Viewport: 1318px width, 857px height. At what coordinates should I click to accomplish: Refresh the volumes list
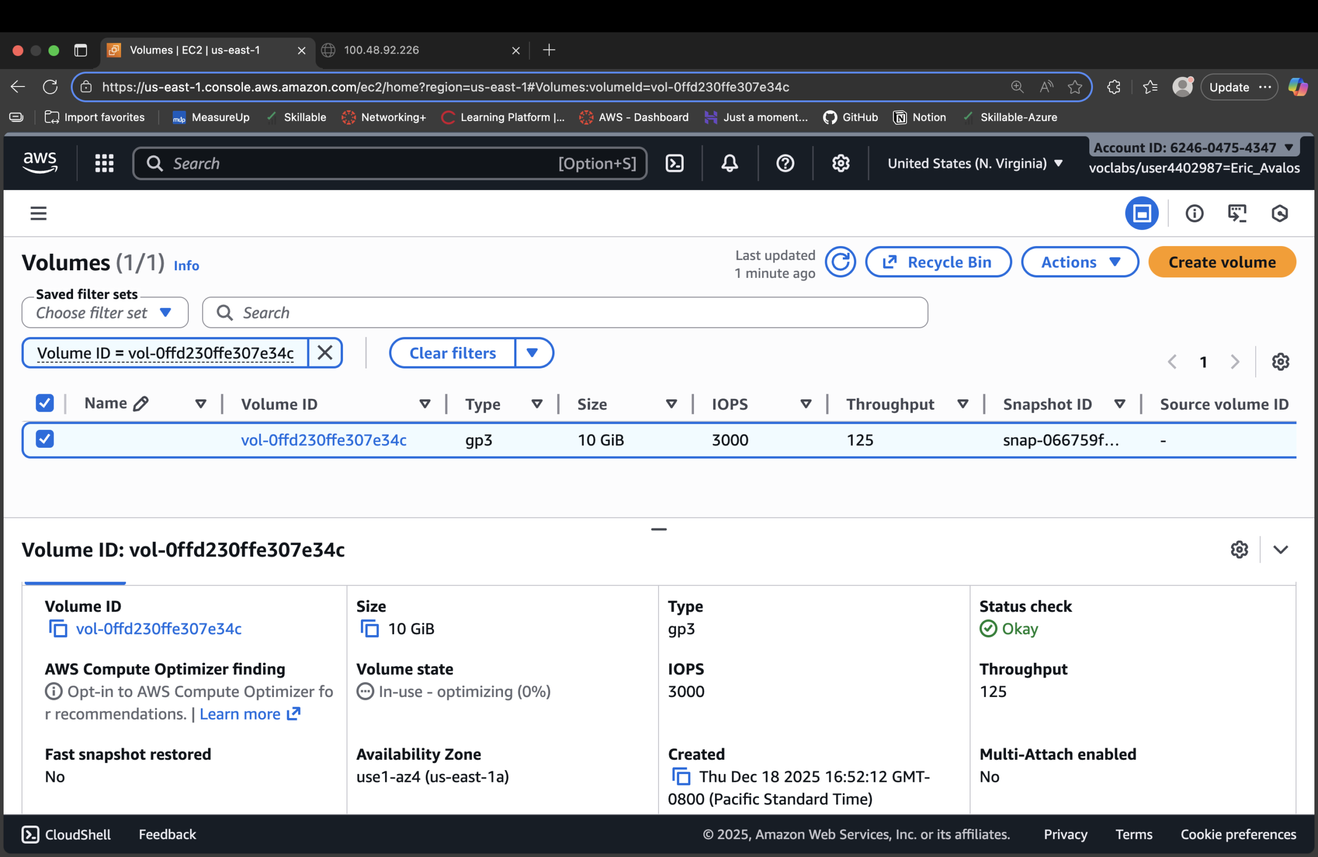coord(840,262)
